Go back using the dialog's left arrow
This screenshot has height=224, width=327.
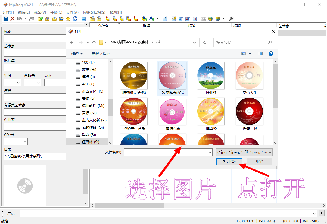point(72,43)
